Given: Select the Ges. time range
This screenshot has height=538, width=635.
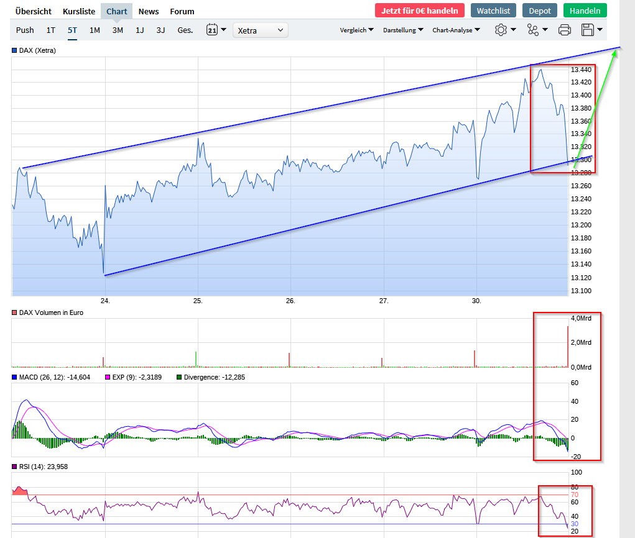Looking at the screenshot, I should point(185,30).
